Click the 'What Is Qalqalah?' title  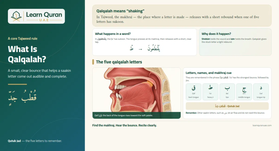pos(27,54)
